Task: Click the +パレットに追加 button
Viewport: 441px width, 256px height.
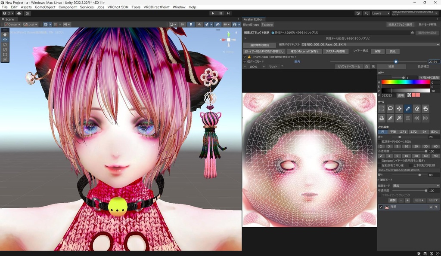Action: [x=429, y=78]
